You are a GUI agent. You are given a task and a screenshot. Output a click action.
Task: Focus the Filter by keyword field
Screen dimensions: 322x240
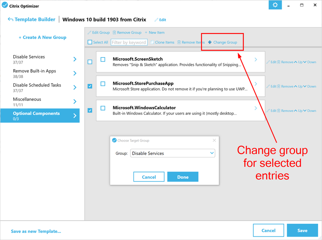tap(129, 42)
